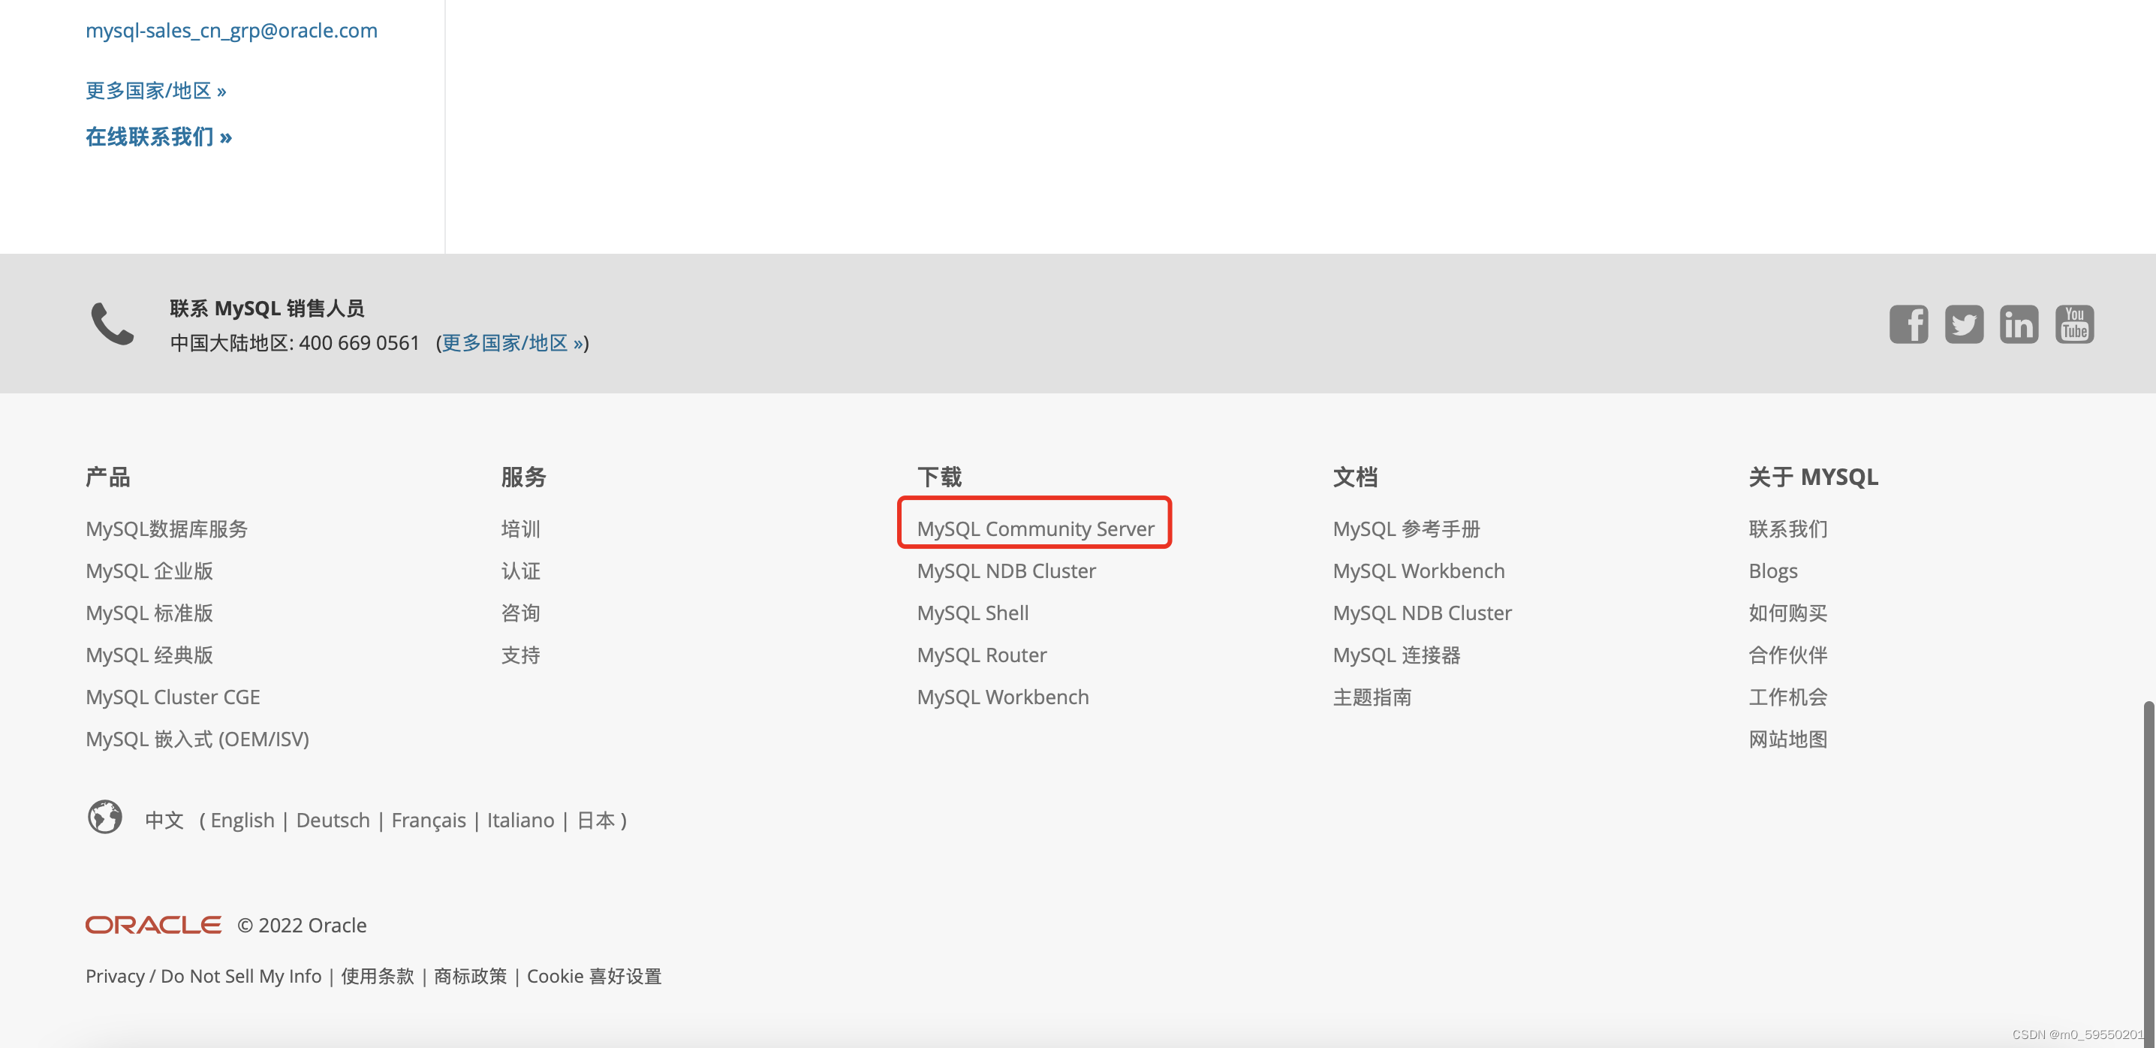2156x1048 pixels.
Task: Open the LinkedIn social icon
Action: [2019, 324]
